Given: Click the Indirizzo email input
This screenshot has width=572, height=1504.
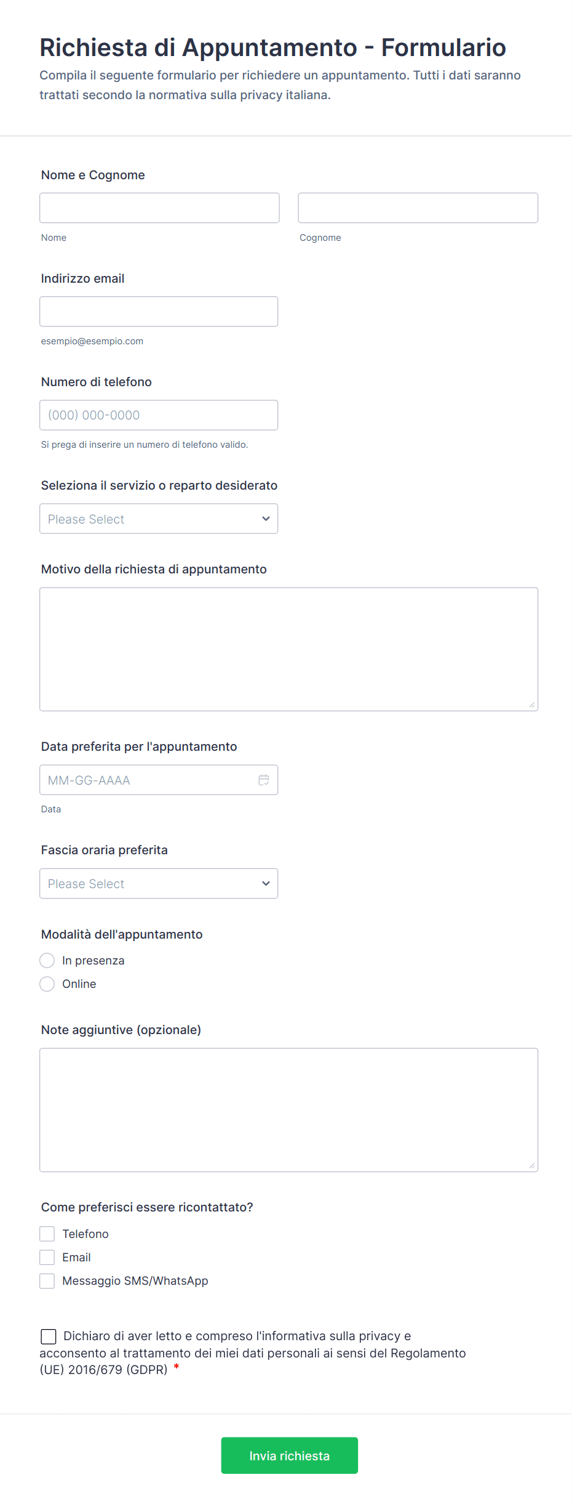Looking at the screenshot, I should pos(159,311).
